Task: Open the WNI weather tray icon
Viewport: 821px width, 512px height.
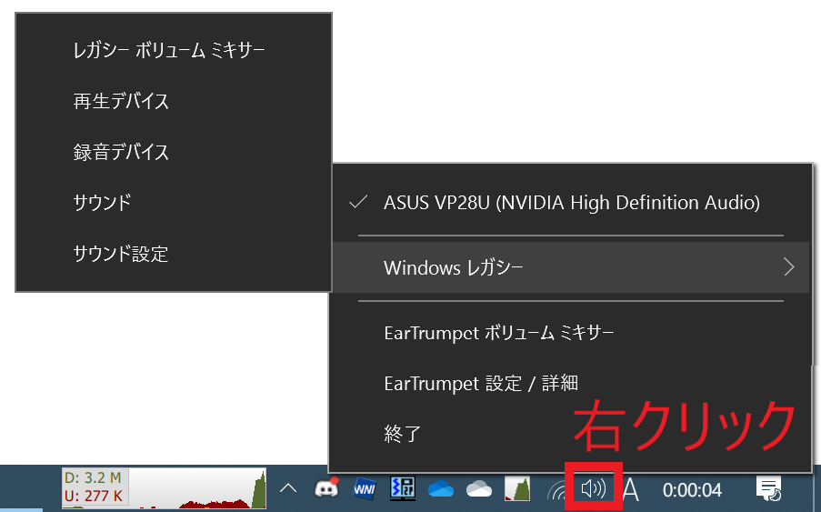Action: tap(365, 488)
